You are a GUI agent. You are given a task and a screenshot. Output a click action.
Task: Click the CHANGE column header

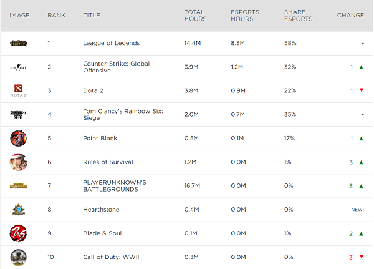click(x=350, y=15)
